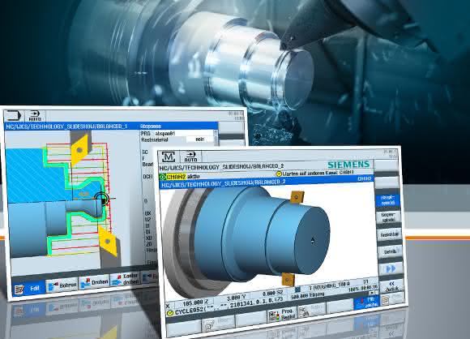Click the green channel status icon beside CHAN2
This screenshot has width=470, height=339.
click(163, 177)
